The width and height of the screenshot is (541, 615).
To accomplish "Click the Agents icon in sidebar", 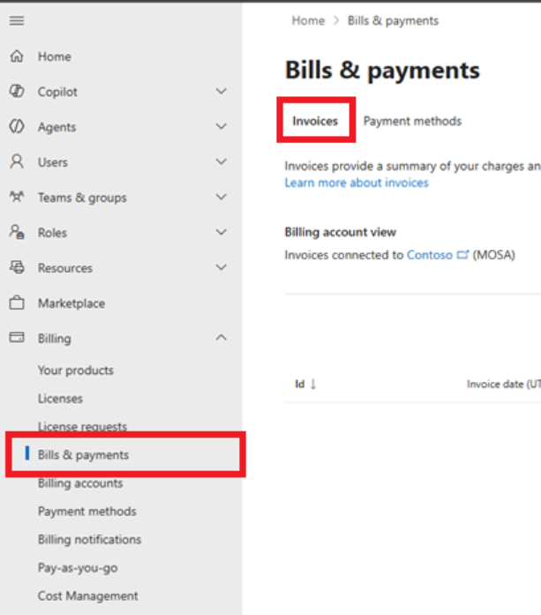I will pyautogui.click(x=17, y=126).
